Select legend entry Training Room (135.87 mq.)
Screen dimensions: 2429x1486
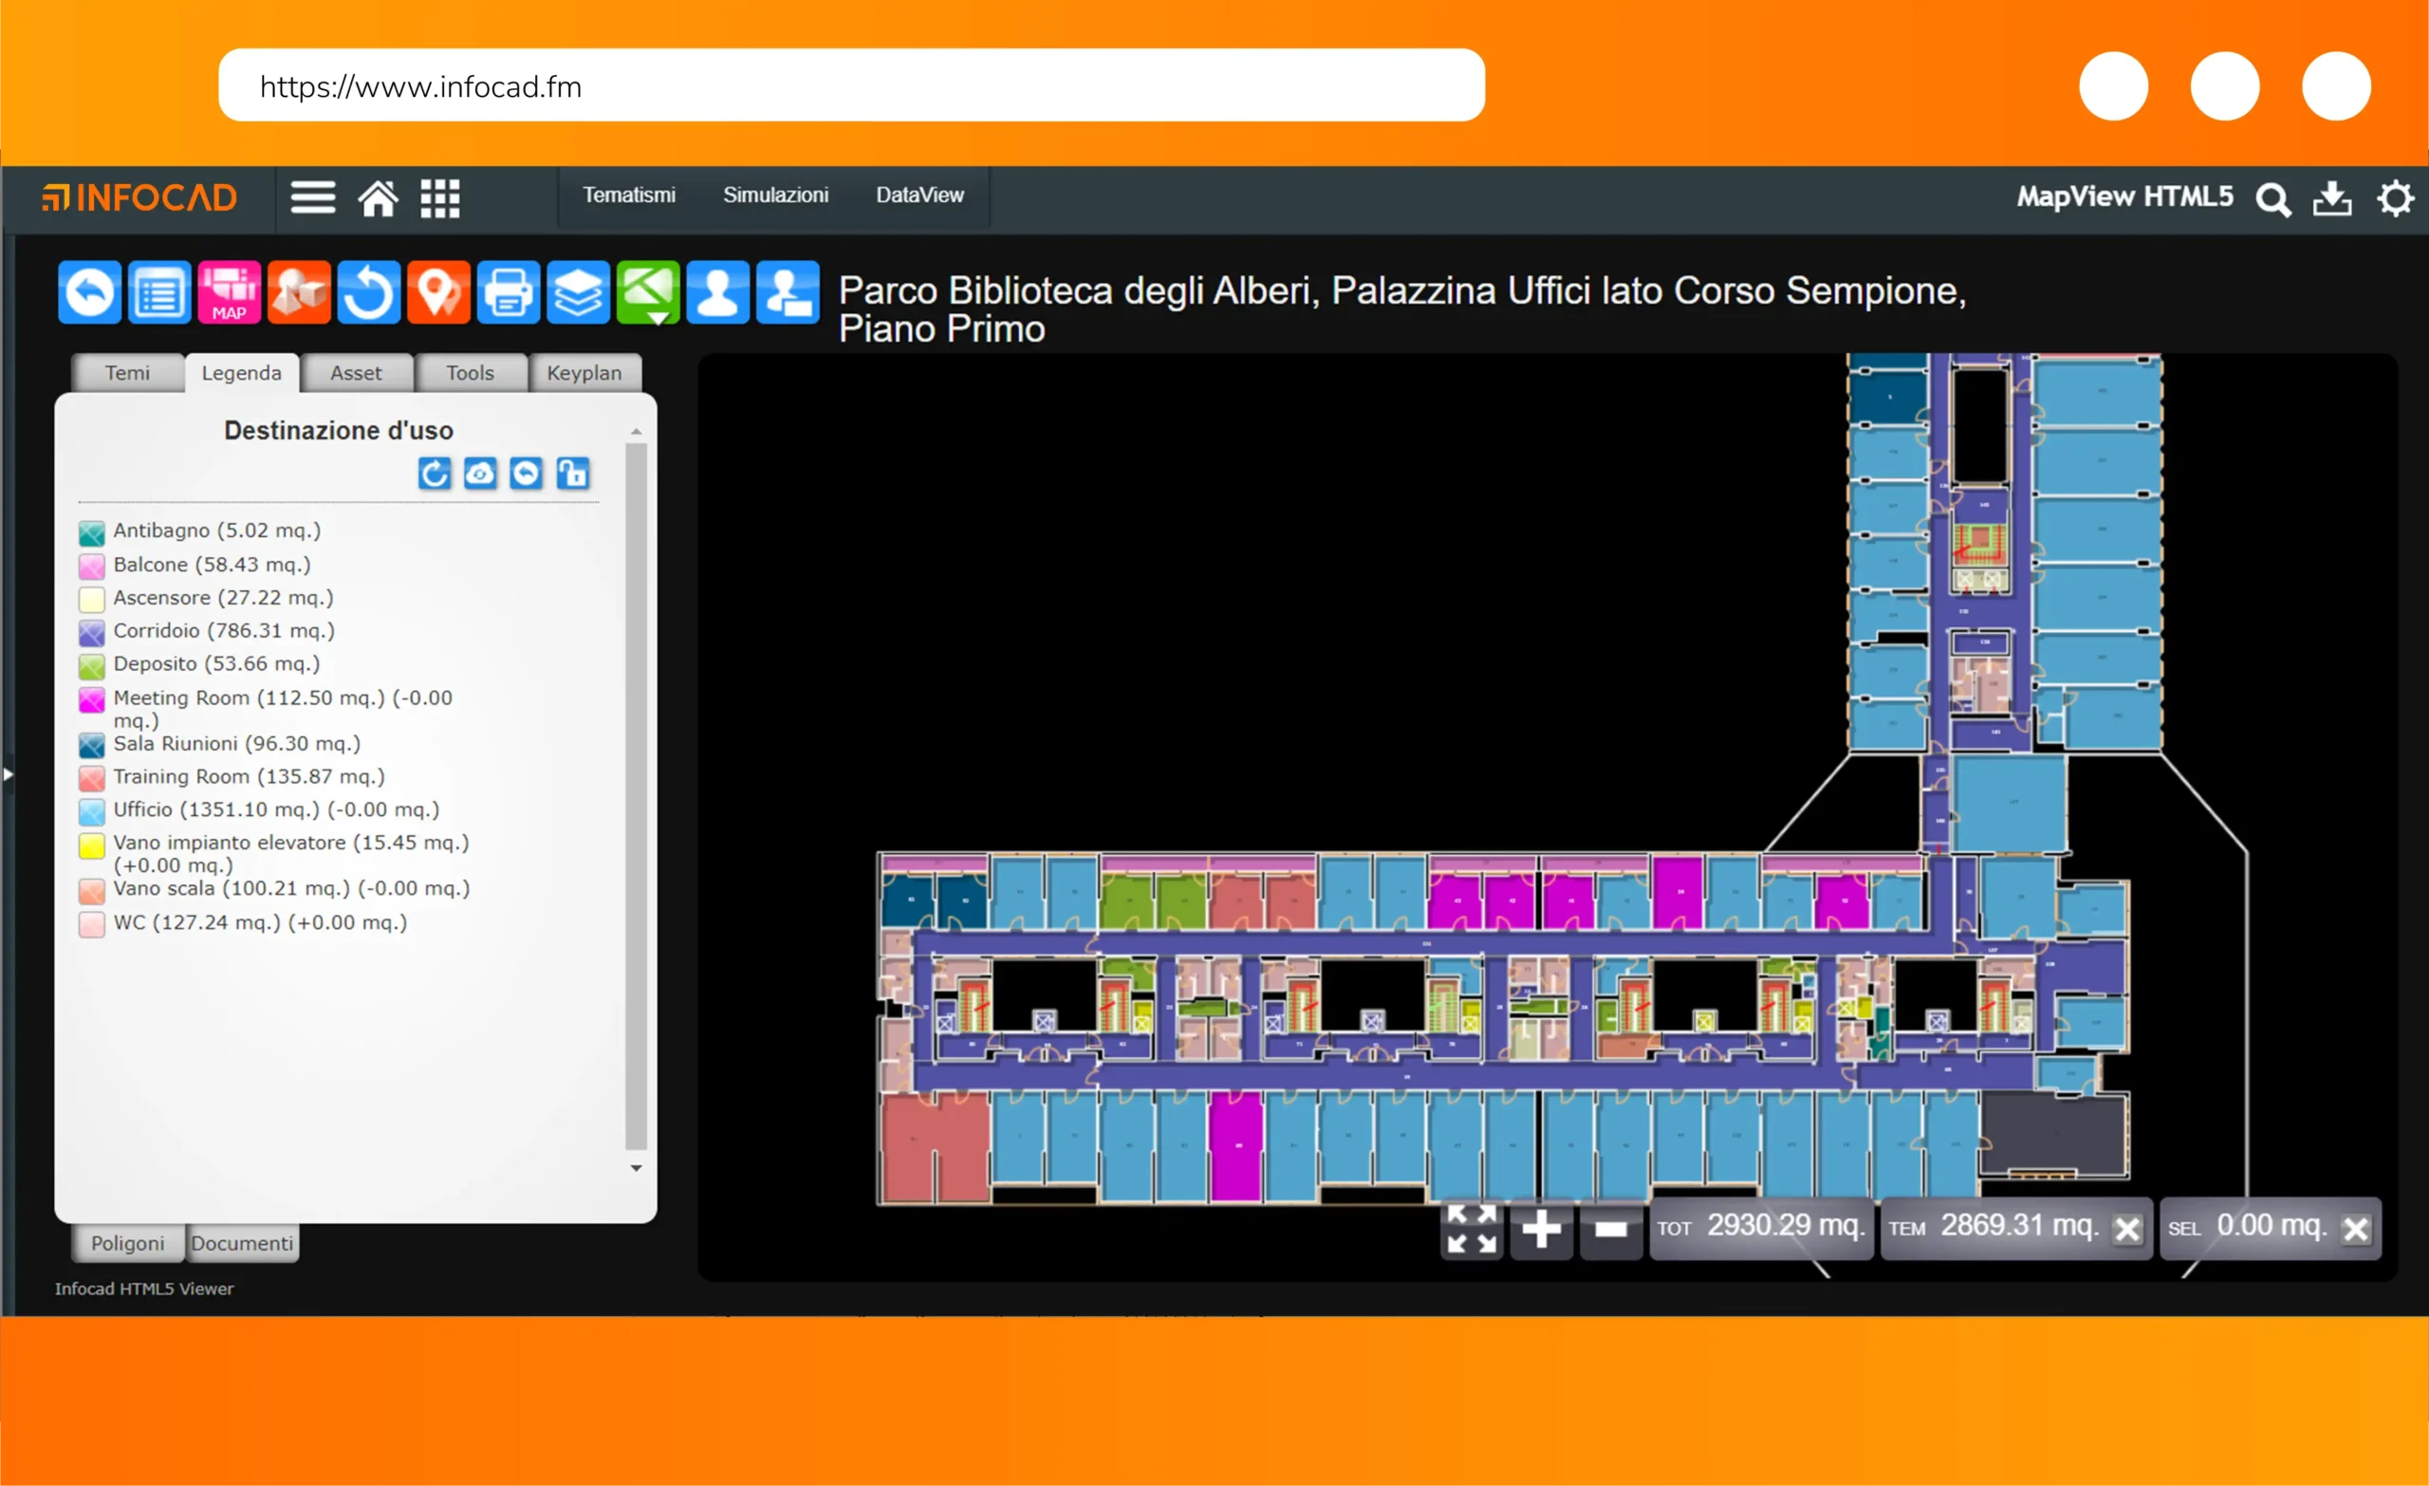249,777
